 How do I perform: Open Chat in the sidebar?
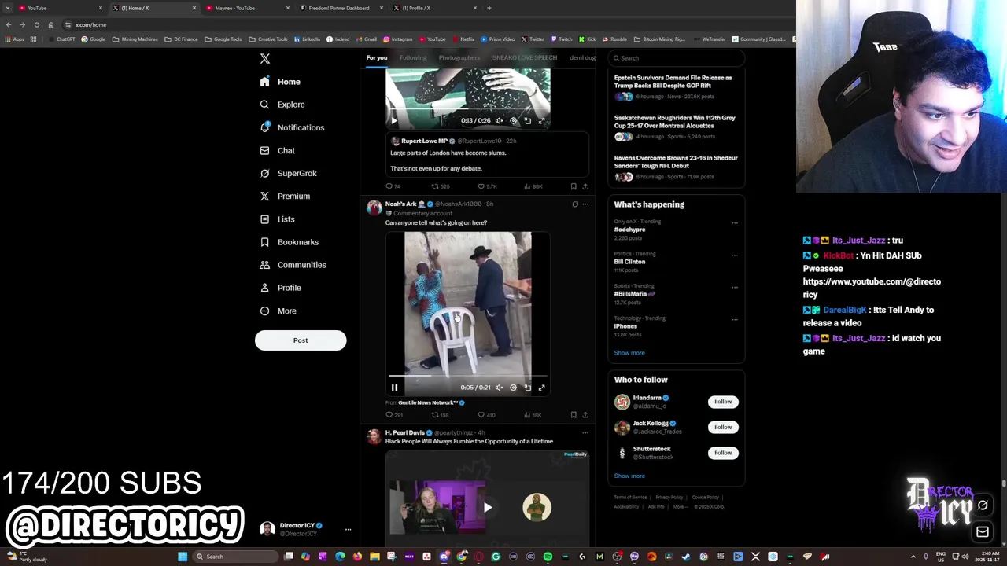point(277,150)
